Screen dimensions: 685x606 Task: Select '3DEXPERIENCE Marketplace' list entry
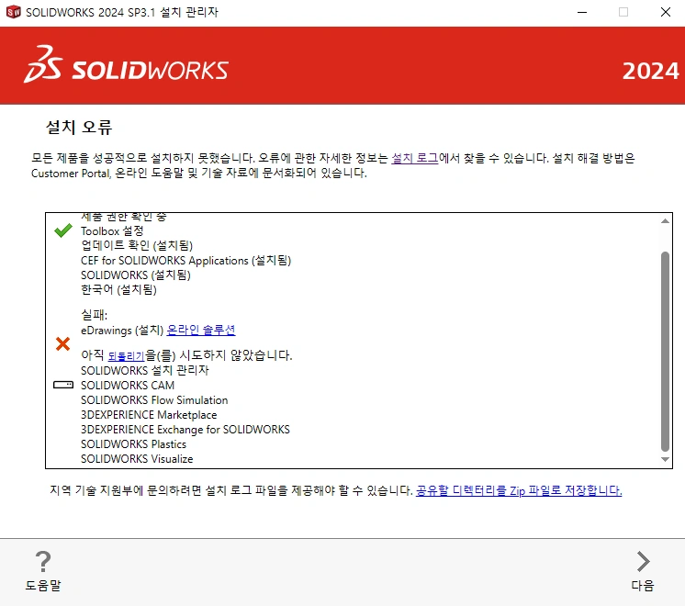(x=149, y=415)
